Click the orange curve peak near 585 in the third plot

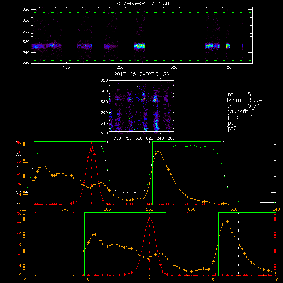[x=160, y=150]
